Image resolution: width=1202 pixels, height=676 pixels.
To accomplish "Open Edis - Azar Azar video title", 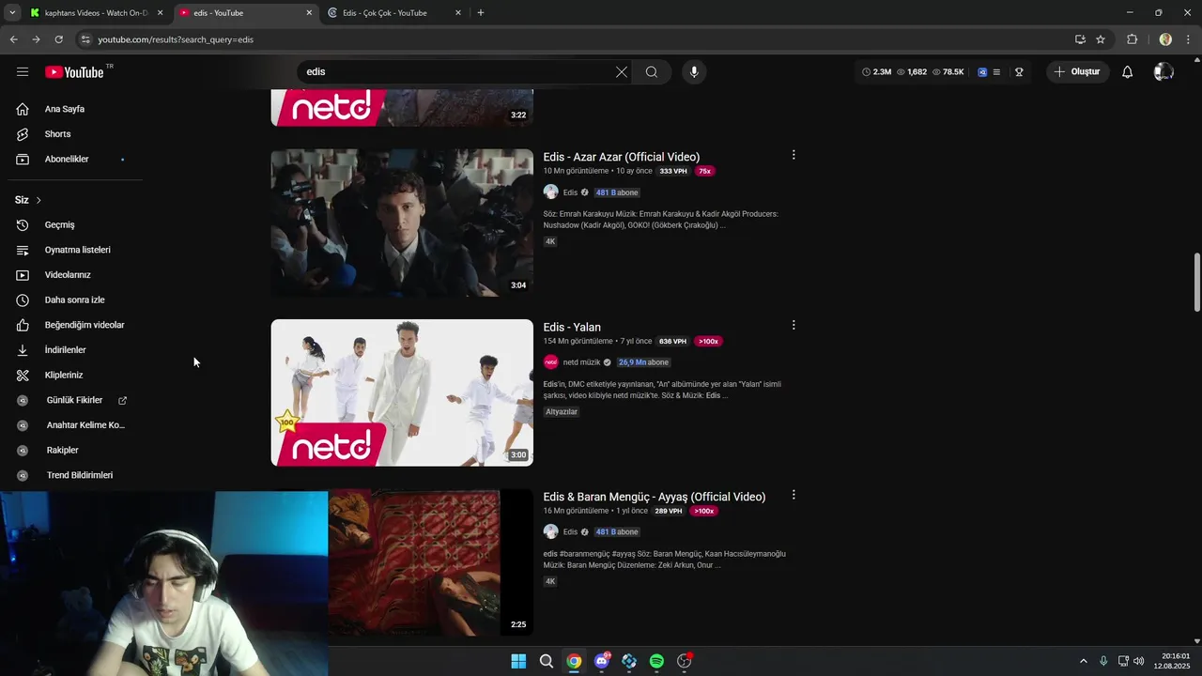I will point(621,157).
